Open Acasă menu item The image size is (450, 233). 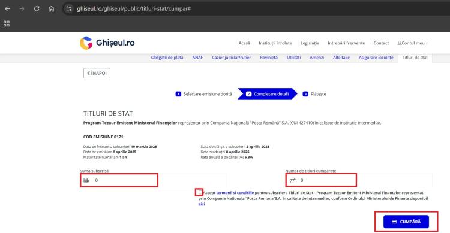pos(244,43)
